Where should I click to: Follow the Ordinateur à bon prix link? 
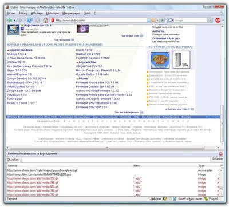click(x=166, y=38)
